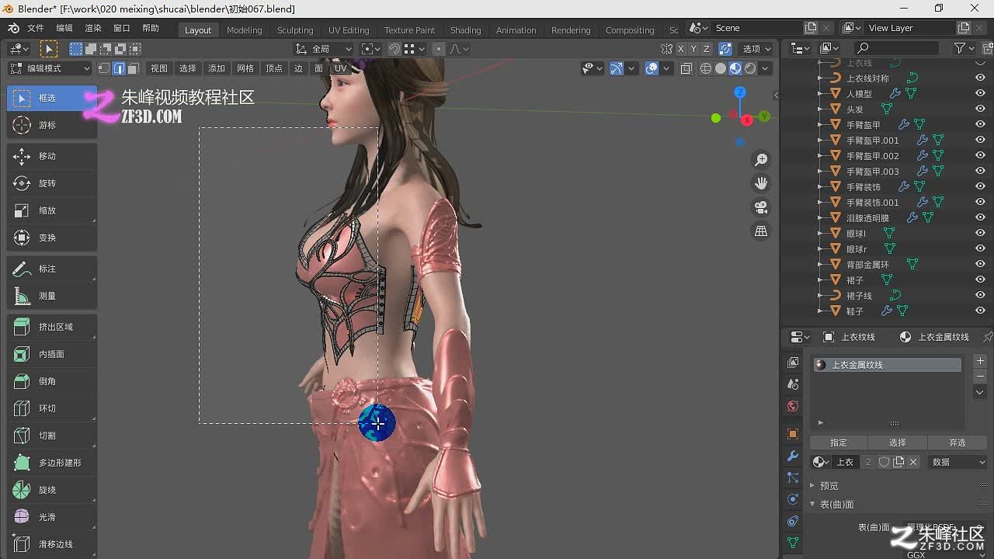
Task: Open the UV header menu
Action: 340,68
